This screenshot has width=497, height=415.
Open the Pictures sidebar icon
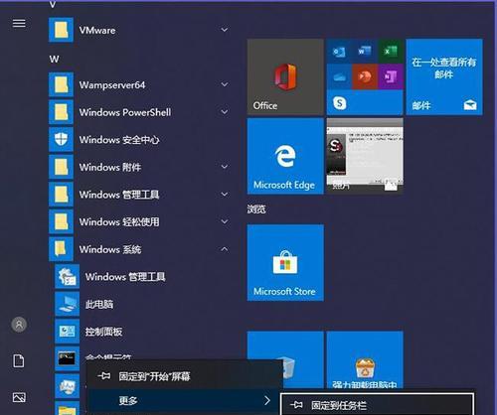click(x=19, y=397)
